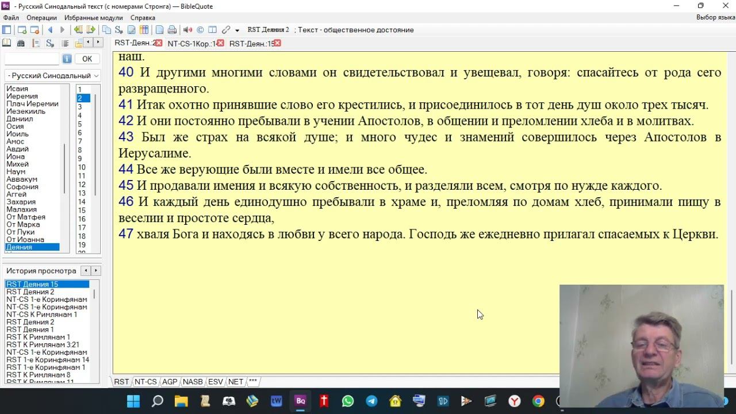
Task: Open next chapter with green right-arrow book
Action: pyautogui.click(x=90, y=30)
